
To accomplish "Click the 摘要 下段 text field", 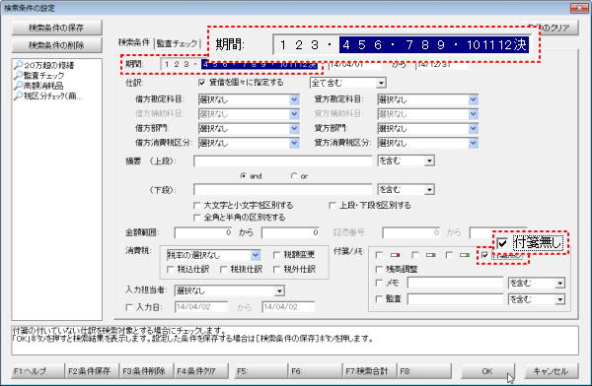I will [283, 190].
